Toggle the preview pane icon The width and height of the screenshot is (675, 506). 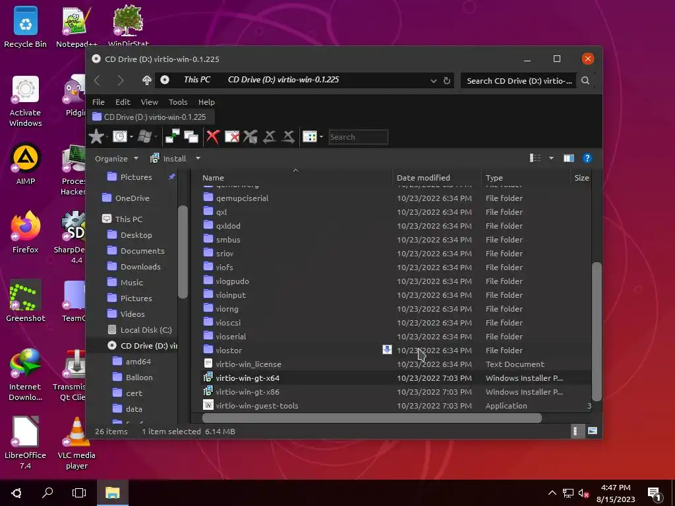tap(569, 158)
